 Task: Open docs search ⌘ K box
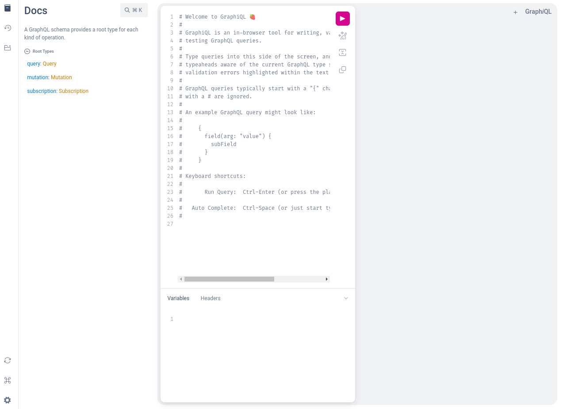[134, 10]
